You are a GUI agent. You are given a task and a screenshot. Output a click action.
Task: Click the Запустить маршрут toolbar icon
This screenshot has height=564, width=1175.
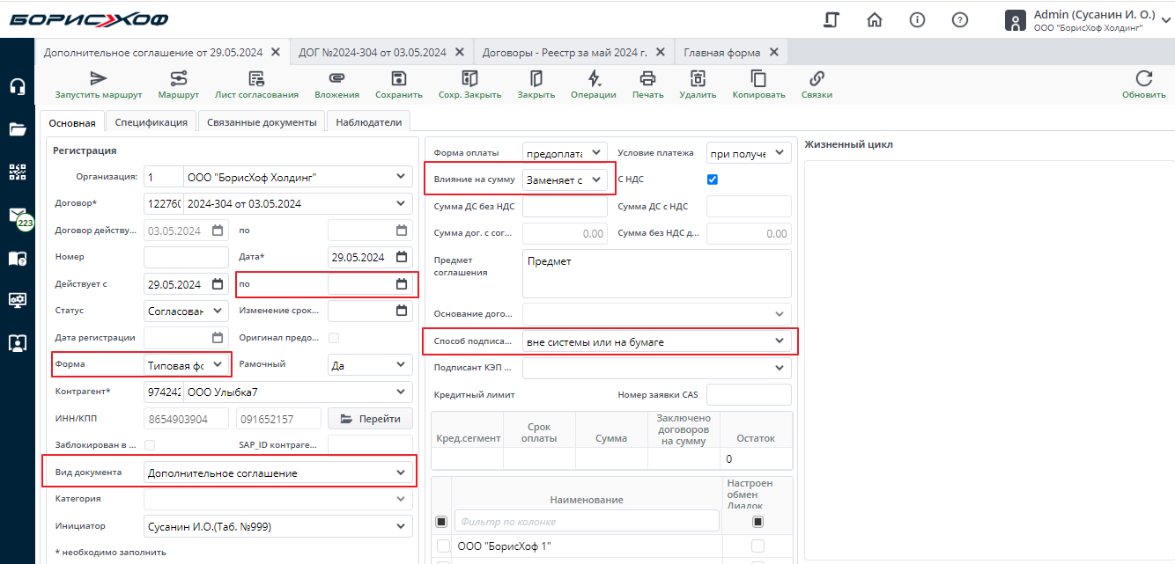coord(99,79)
